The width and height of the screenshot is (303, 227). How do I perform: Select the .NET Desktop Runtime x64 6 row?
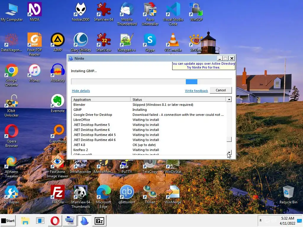(149, 140)
